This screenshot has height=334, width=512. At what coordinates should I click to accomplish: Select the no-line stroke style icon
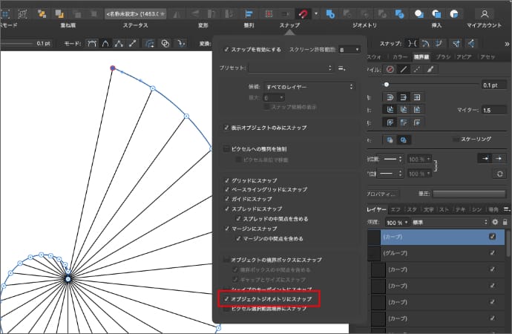(390, 69)
